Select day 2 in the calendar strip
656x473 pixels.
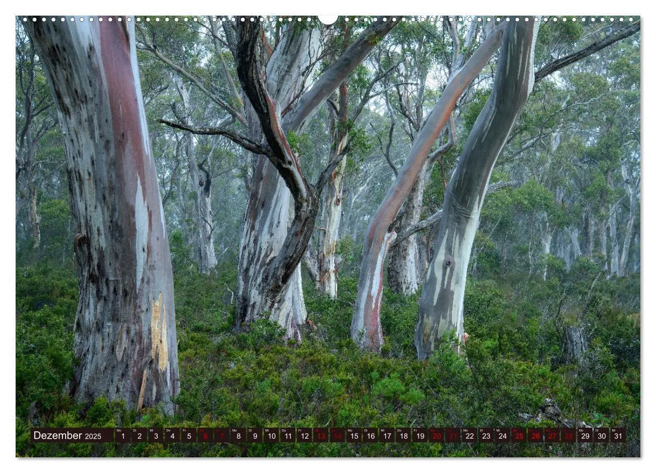[x=139, y=435]
